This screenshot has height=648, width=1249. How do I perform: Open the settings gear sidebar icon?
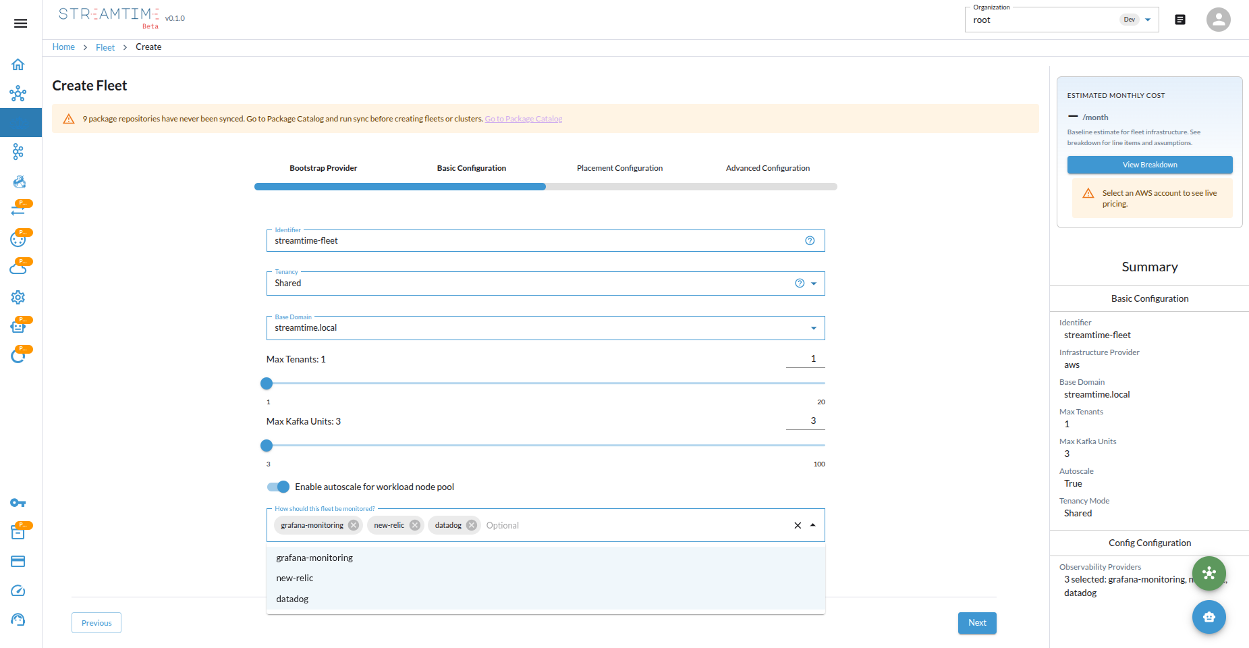(x=18, y=297)
